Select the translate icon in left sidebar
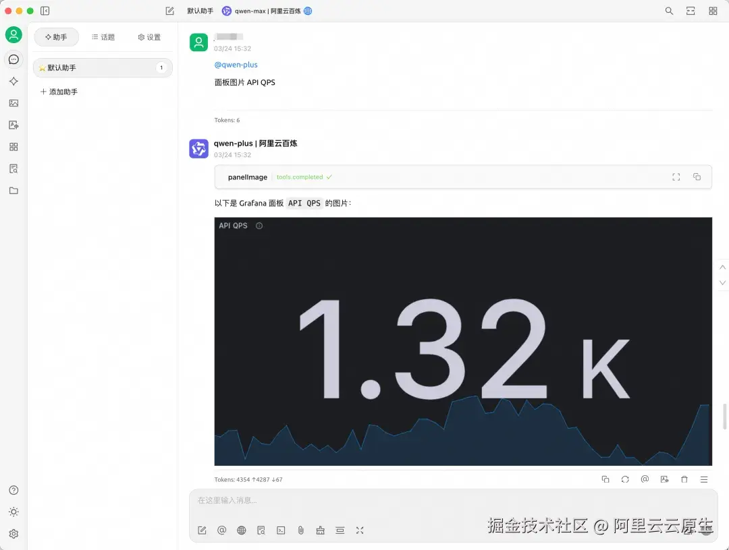This screenshot has height=550, width=729. 13,124
